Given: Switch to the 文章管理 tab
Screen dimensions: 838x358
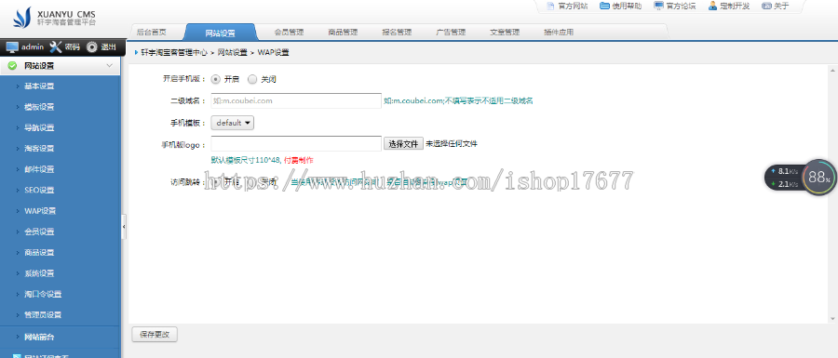Looking at the screenshot, I should coord(505,32).
